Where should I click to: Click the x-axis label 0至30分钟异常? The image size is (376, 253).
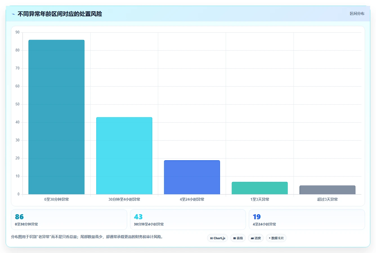coord(57,199)
